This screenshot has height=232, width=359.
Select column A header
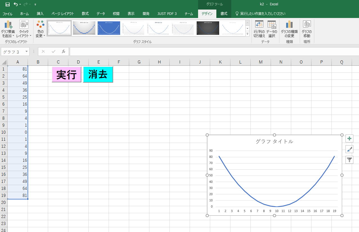[18, 62]
